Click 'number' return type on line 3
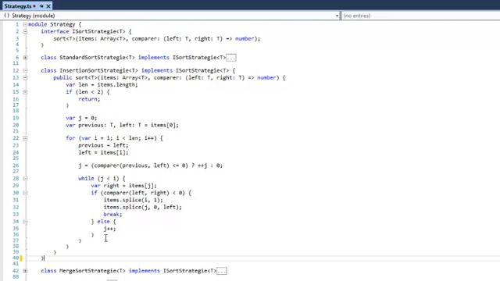The height and width of the screenshot is (281, 500). [x=245, y=38]
